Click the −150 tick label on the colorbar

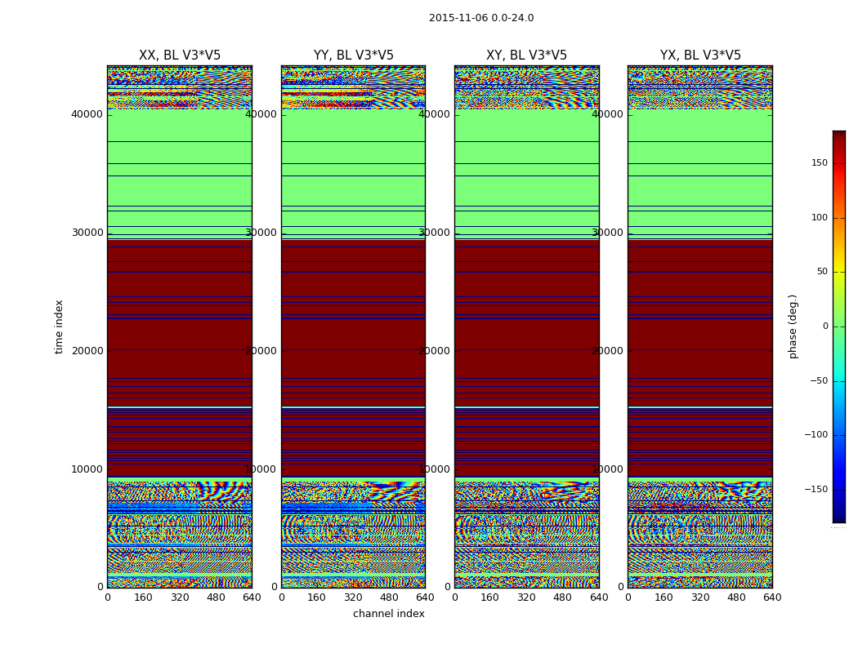[816, 489]
